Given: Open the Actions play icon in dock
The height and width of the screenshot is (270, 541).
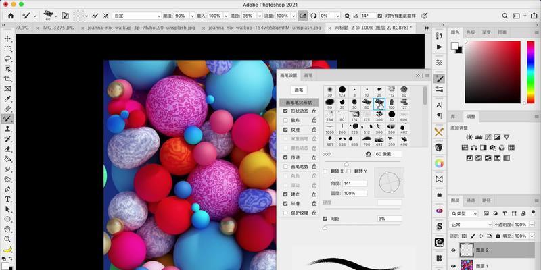Looking at the screenshot, I should pos(439,47).
